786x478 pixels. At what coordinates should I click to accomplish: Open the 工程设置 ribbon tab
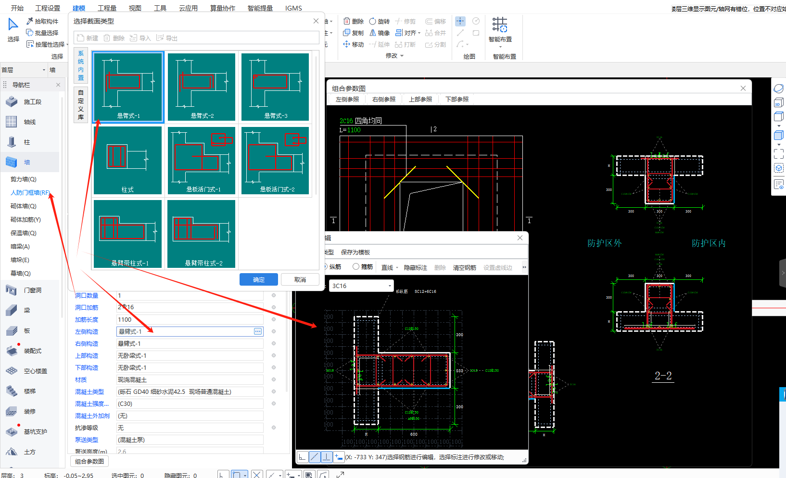click(x=48, y=8)
